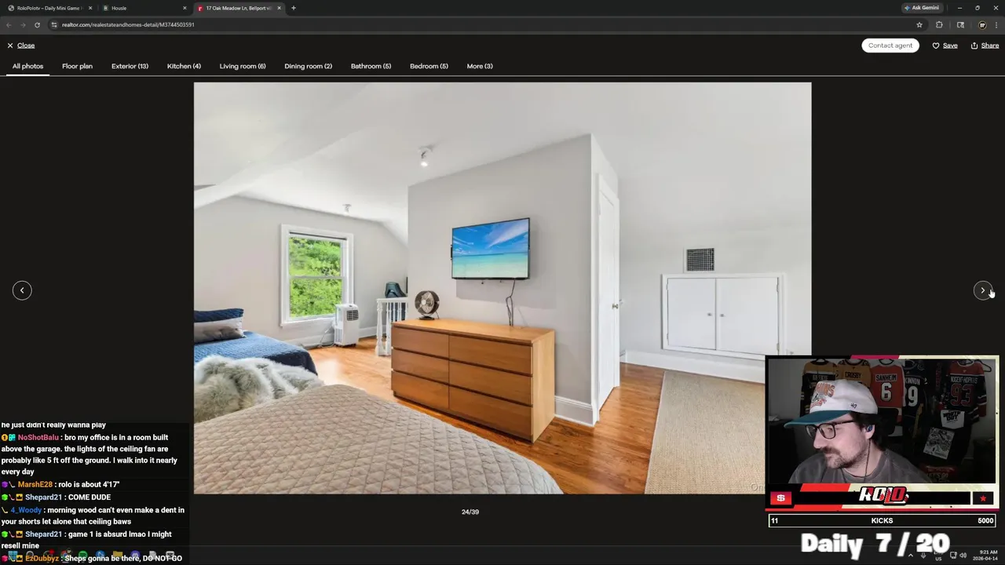Show Bathroom (5) photos
Screen dimensions: 1005x565
coord(371,66)
